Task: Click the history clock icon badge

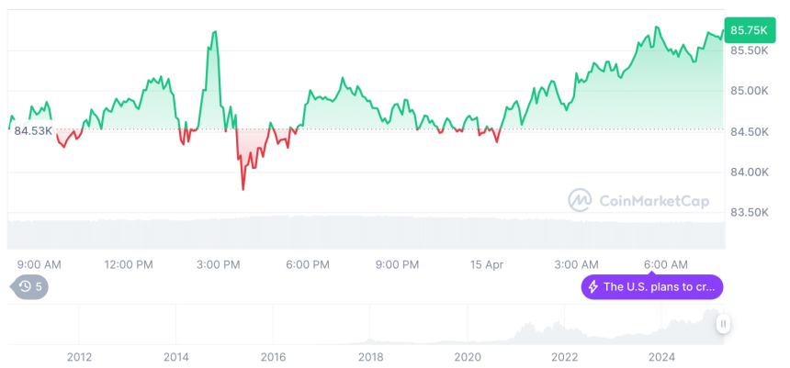Action: tap(25, 286)
